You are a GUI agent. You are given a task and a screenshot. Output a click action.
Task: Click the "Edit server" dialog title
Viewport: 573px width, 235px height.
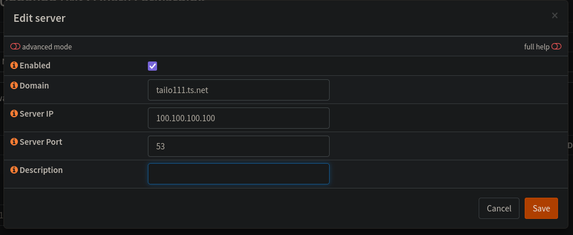coord(40,18)
